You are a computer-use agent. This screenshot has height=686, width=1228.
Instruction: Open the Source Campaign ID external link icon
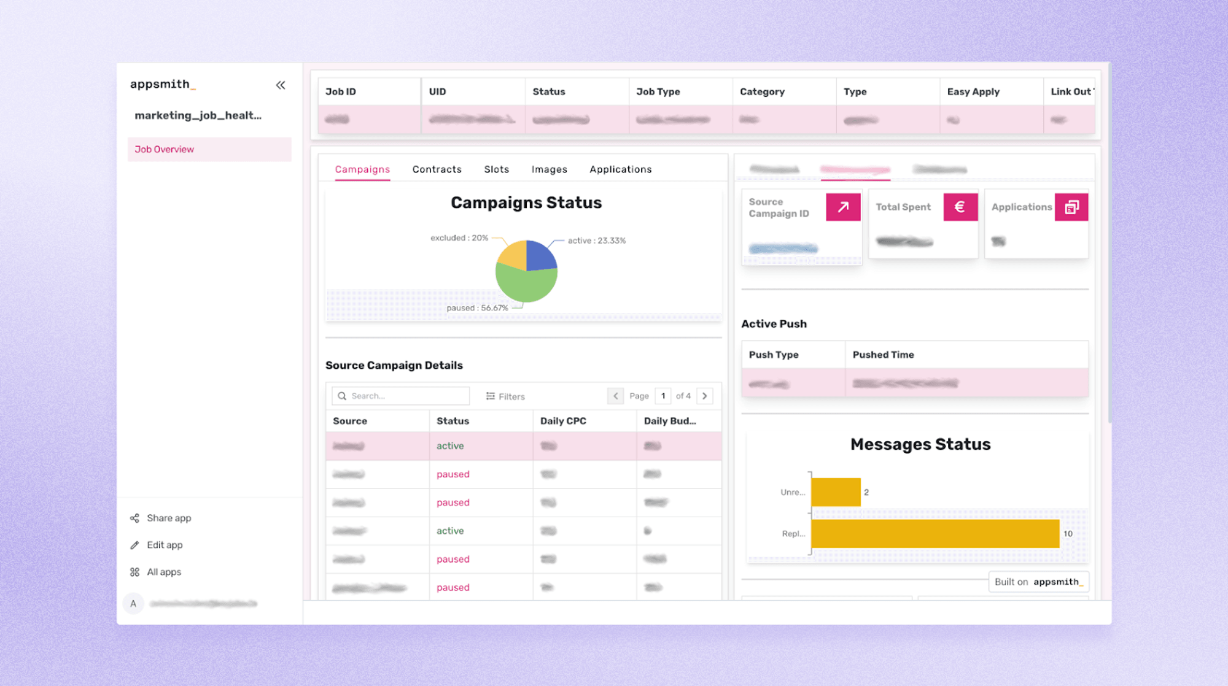[x=843, y=207]
